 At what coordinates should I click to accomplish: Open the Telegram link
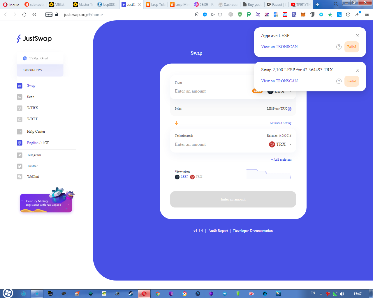point(34,155)
